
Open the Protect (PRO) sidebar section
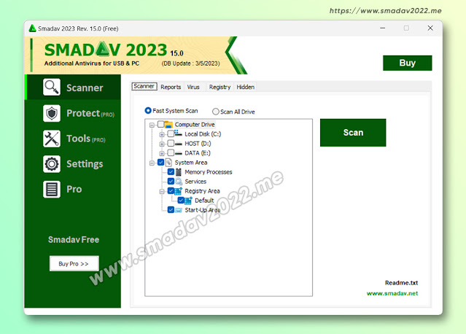[73, 113]
